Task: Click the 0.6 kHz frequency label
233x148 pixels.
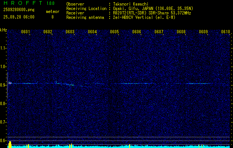Action: coord(3,141)
